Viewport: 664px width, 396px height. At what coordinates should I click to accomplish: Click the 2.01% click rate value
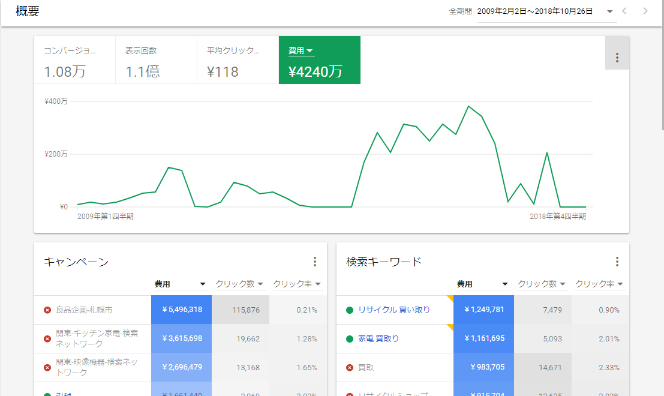coord(609,339)
